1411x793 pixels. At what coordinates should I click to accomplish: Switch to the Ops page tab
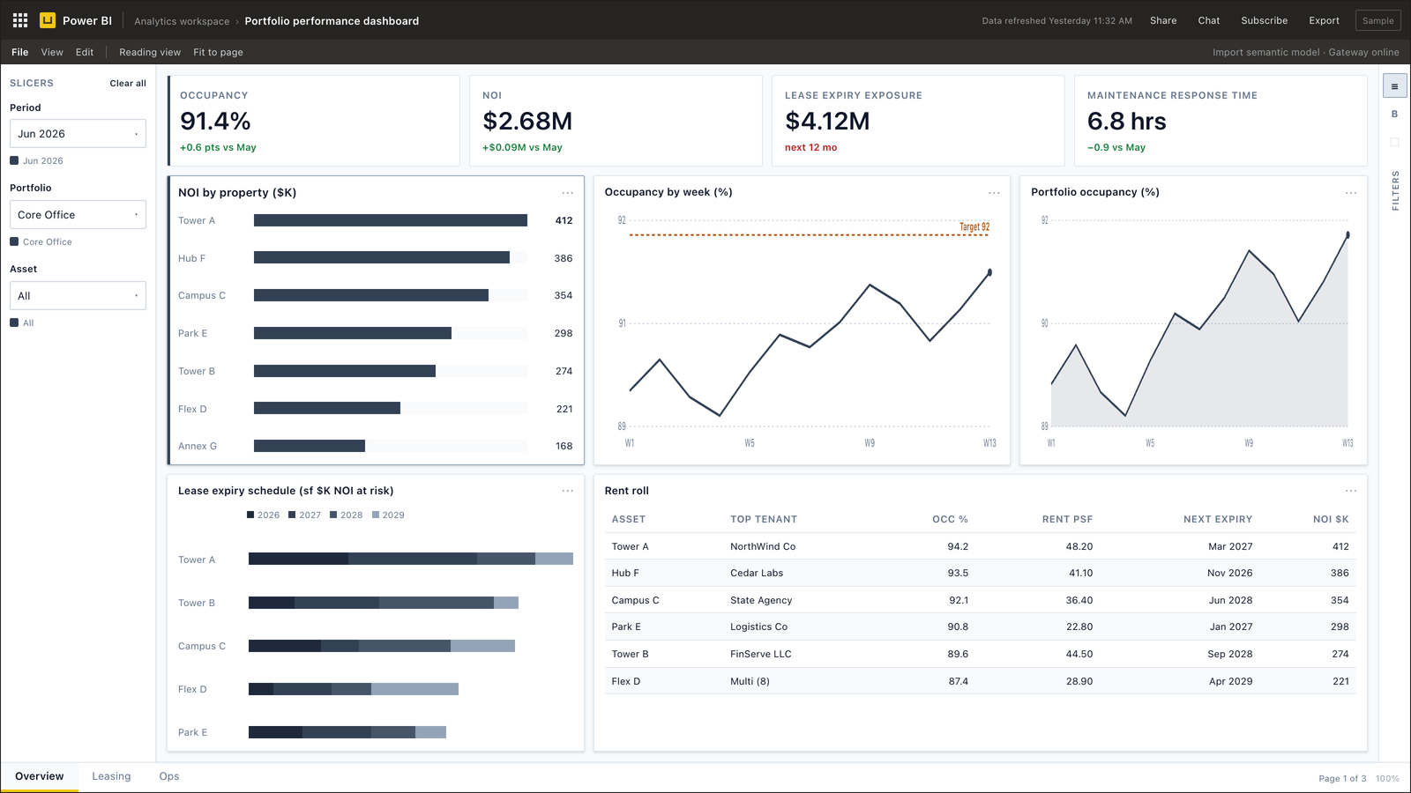[x=169, y=776]
